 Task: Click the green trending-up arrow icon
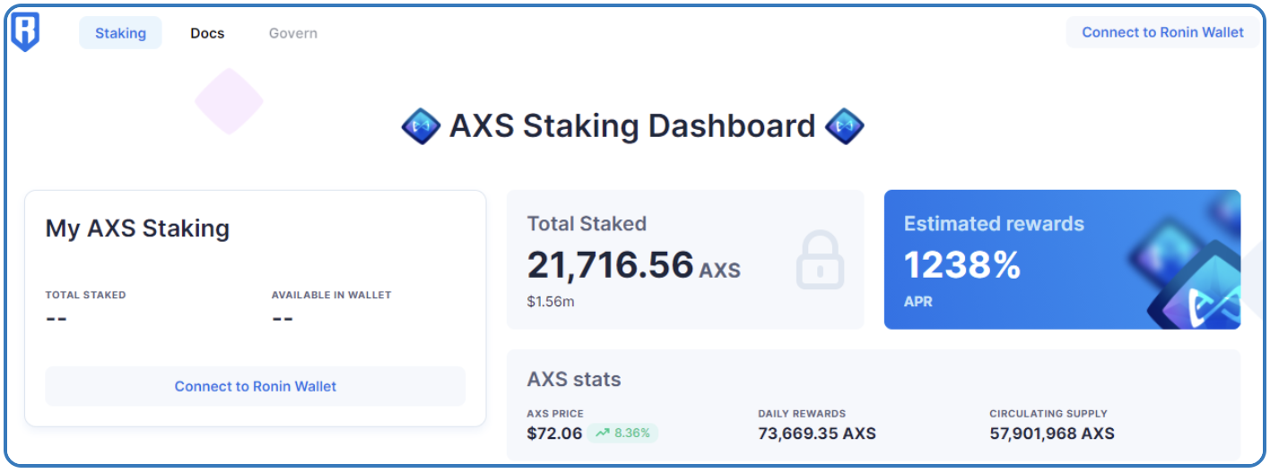point(602,433)
